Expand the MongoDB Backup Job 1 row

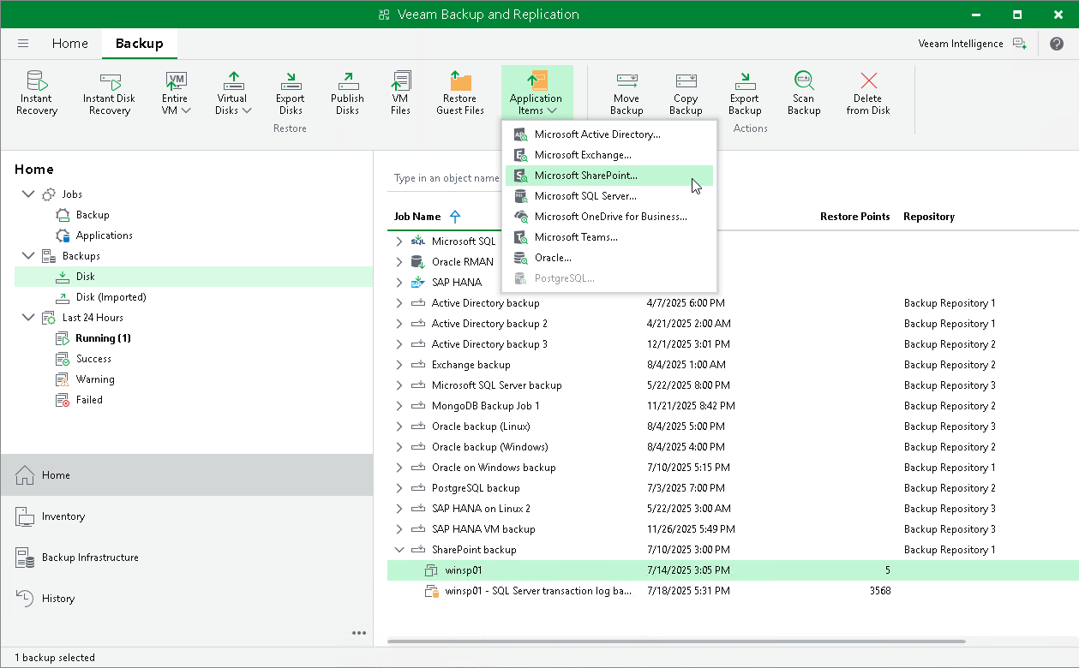(x=399, y=406)
